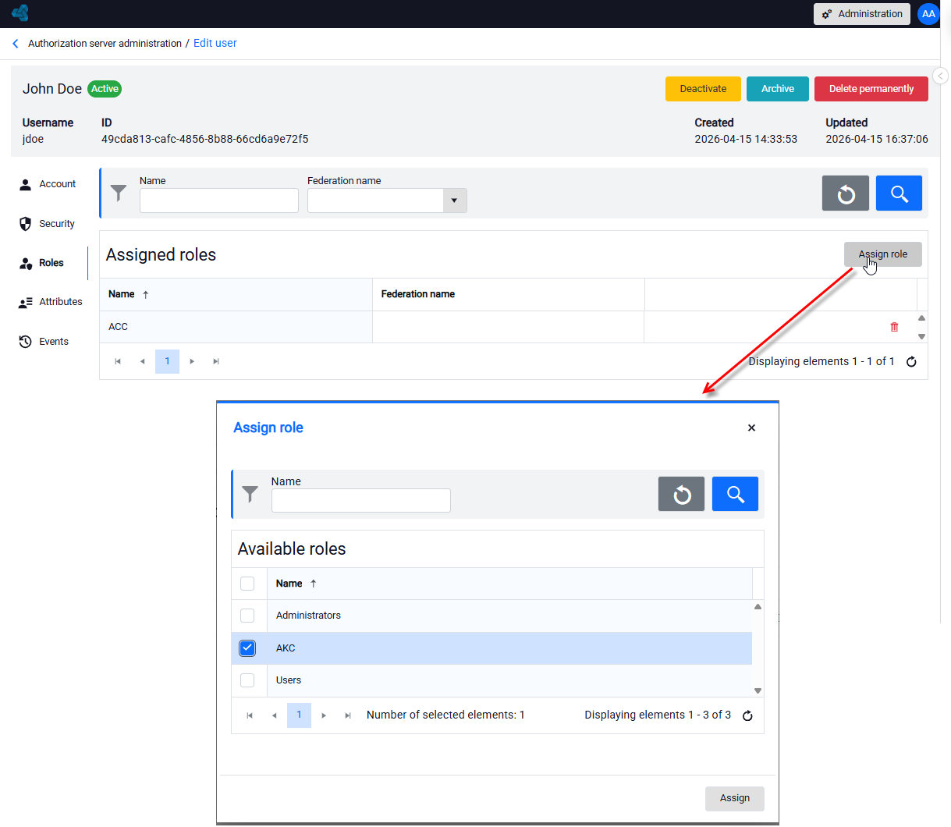
Task: Refresh the assigned roles table
Action: click(911, 362)
